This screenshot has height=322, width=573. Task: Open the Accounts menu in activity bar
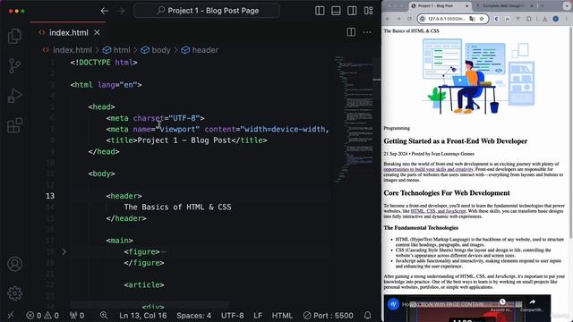coord(14,264)
